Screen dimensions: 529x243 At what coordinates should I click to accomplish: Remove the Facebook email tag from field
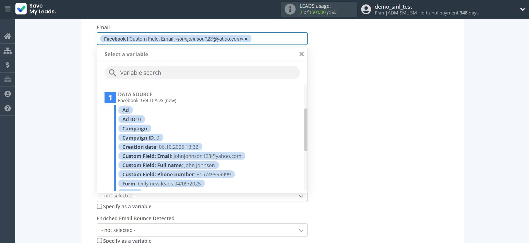[x=246, y=39]
